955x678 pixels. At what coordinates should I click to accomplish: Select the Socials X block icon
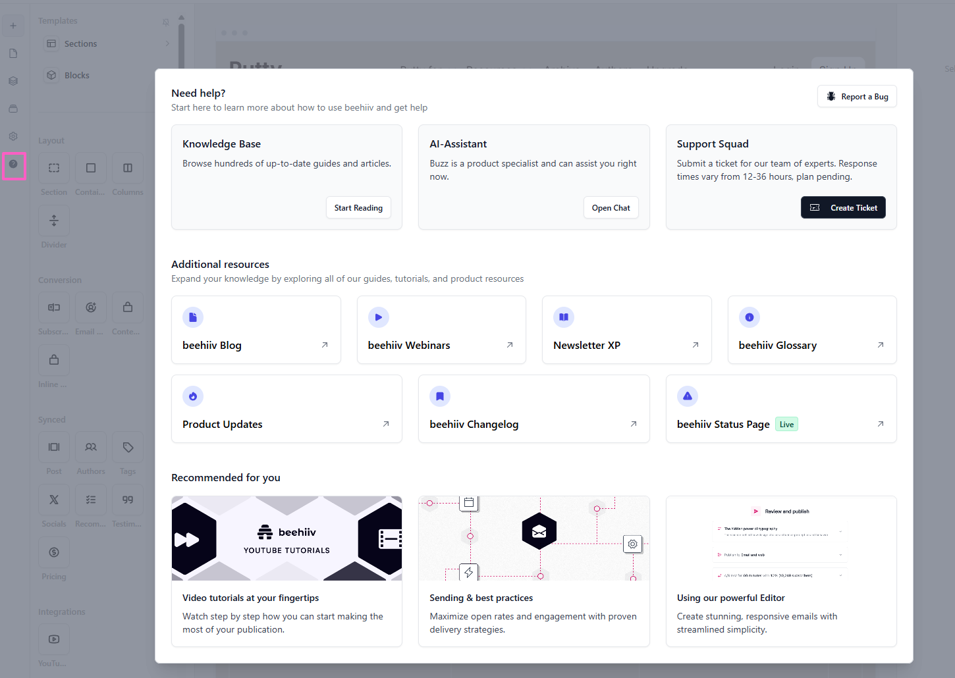(54, 500)
